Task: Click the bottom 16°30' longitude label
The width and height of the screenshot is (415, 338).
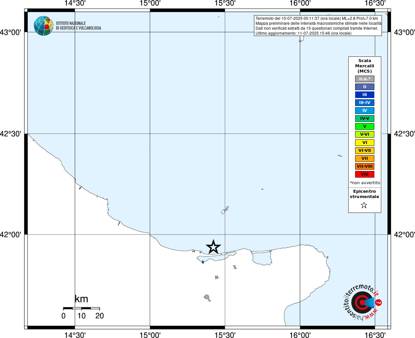Action: point(375,335)
